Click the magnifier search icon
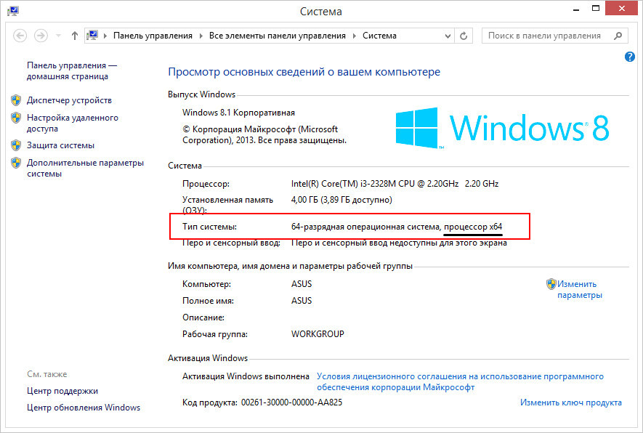 [618, 36]
